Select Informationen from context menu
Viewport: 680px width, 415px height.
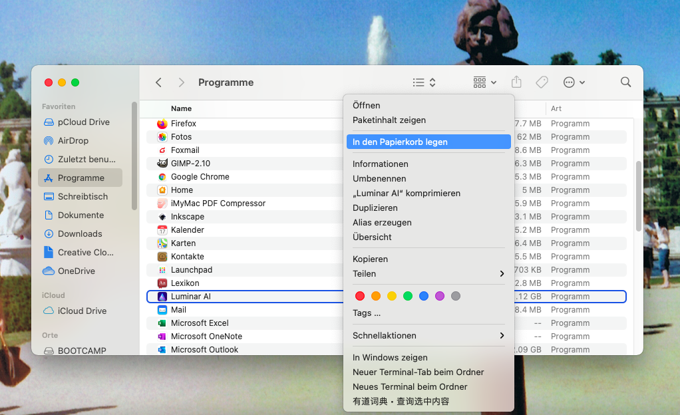[x=381, y=164]
